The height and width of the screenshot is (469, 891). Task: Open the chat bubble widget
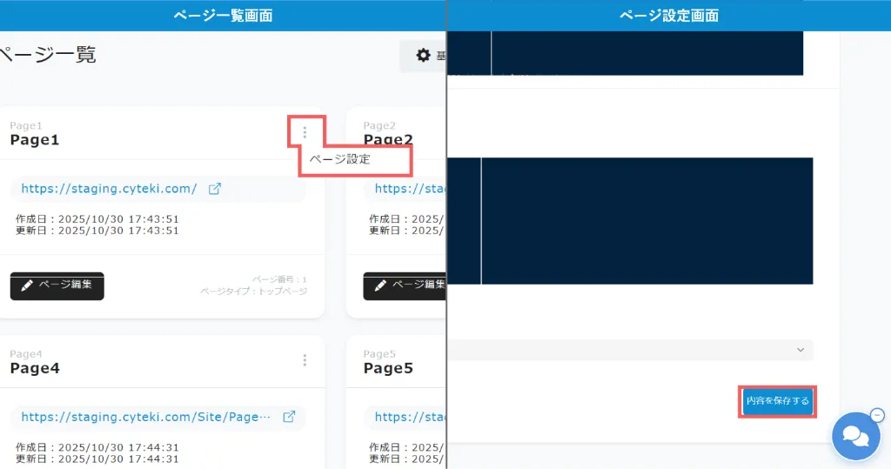pos(855,436)
